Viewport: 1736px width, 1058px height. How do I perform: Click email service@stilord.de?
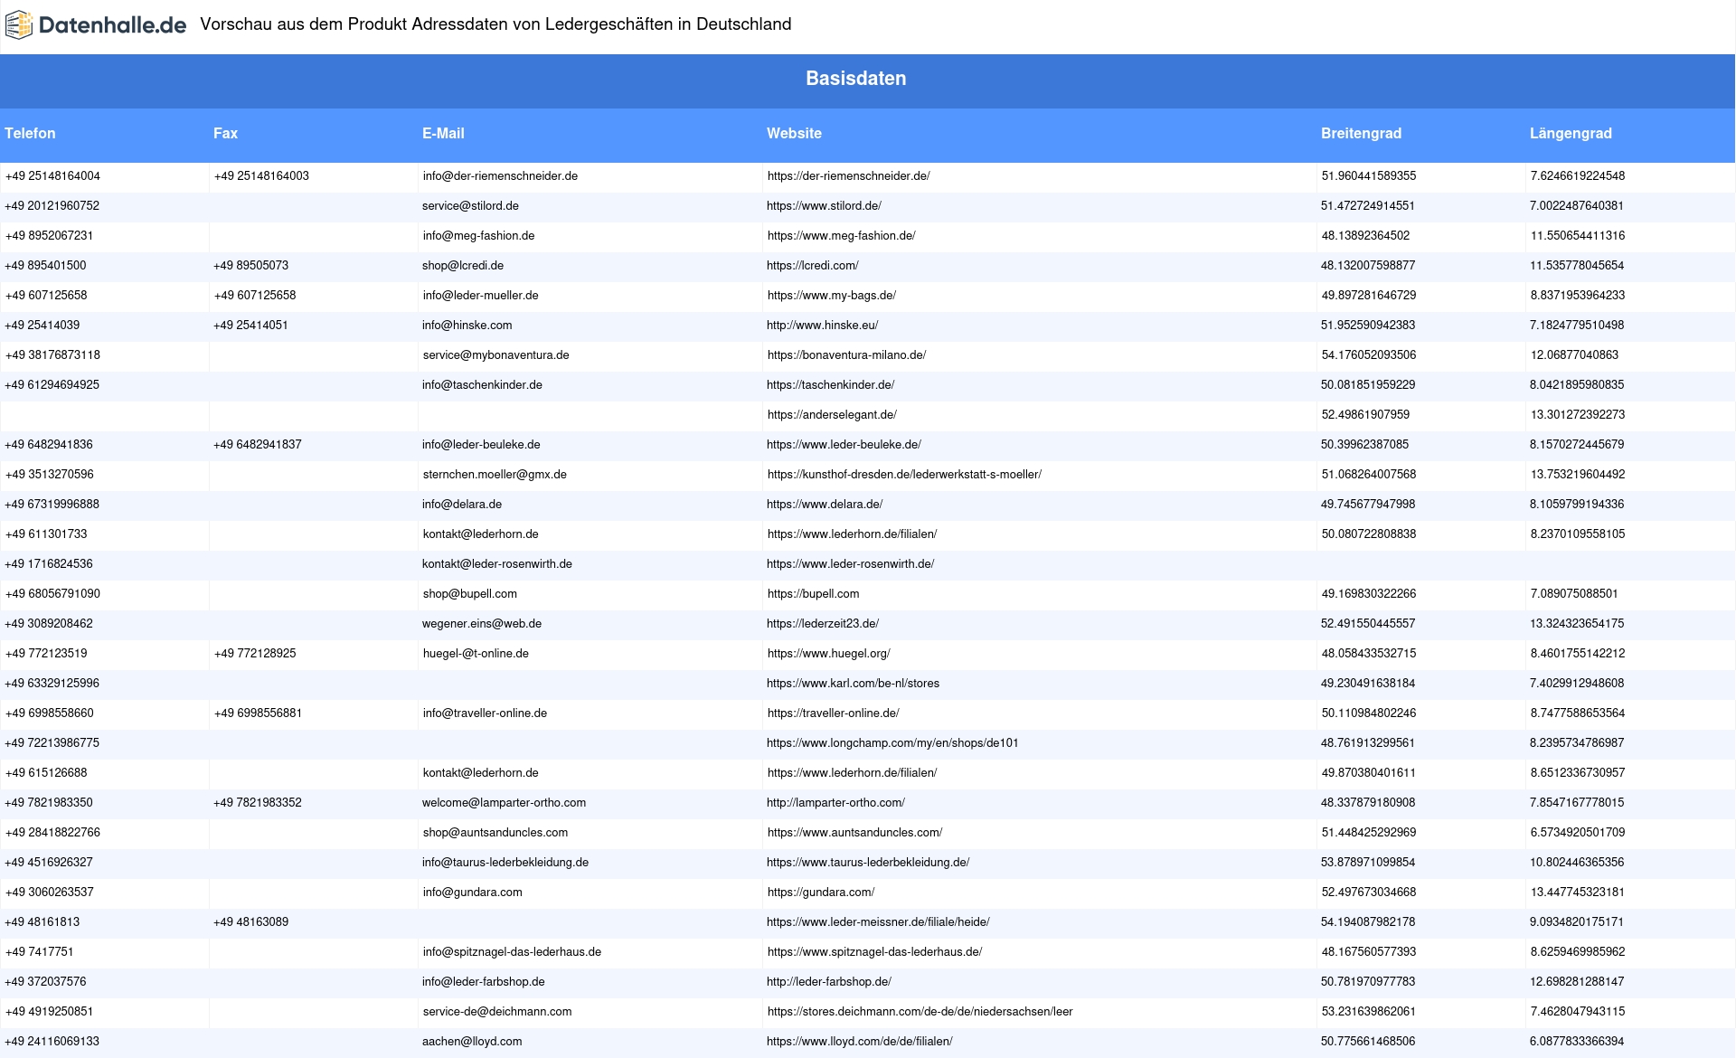click(x=470, y=206)
